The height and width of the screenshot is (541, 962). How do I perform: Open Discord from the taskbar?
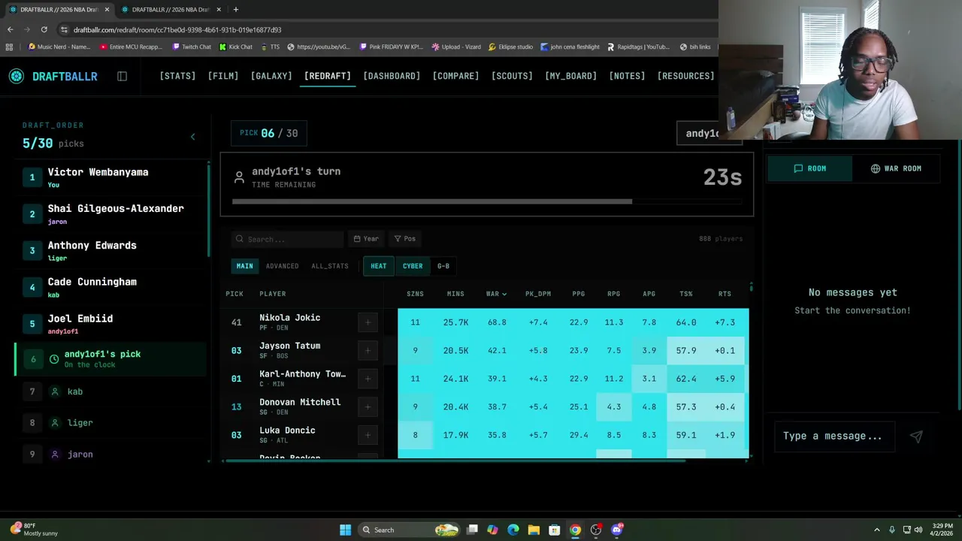coord(617,530)
